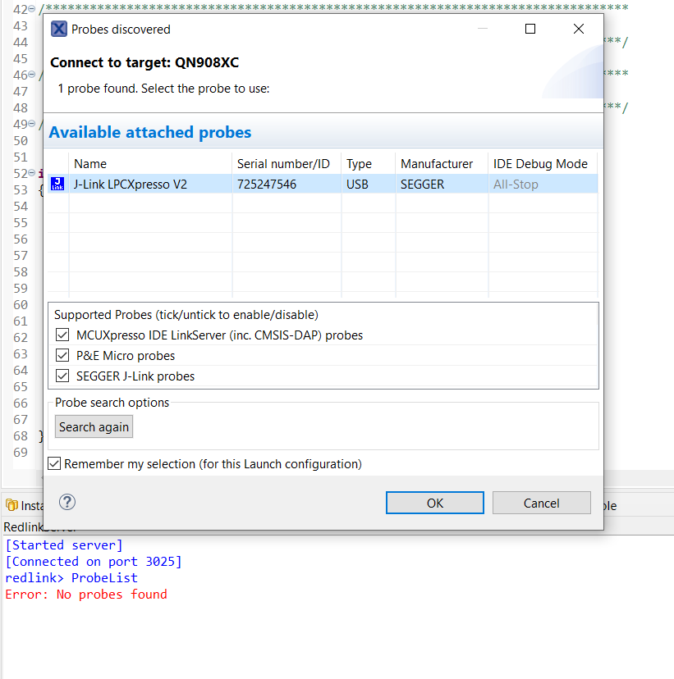
Task: Click the 'Error: No probes found' console line
Action: [x=86, y=594]
